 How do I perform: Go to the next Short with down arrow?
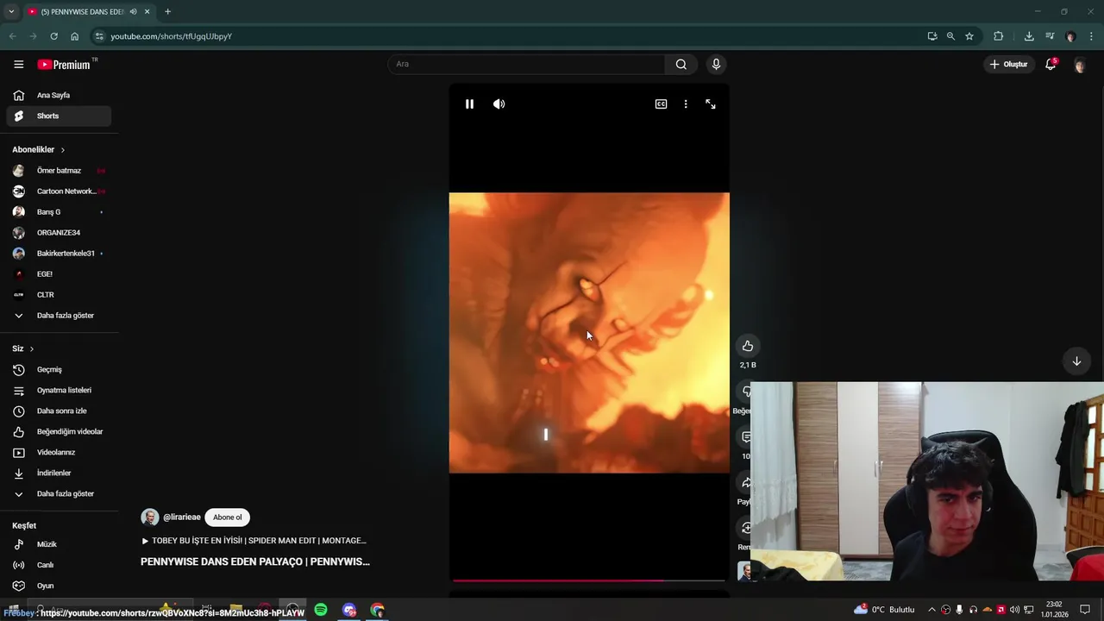(x=1076, y=361)
